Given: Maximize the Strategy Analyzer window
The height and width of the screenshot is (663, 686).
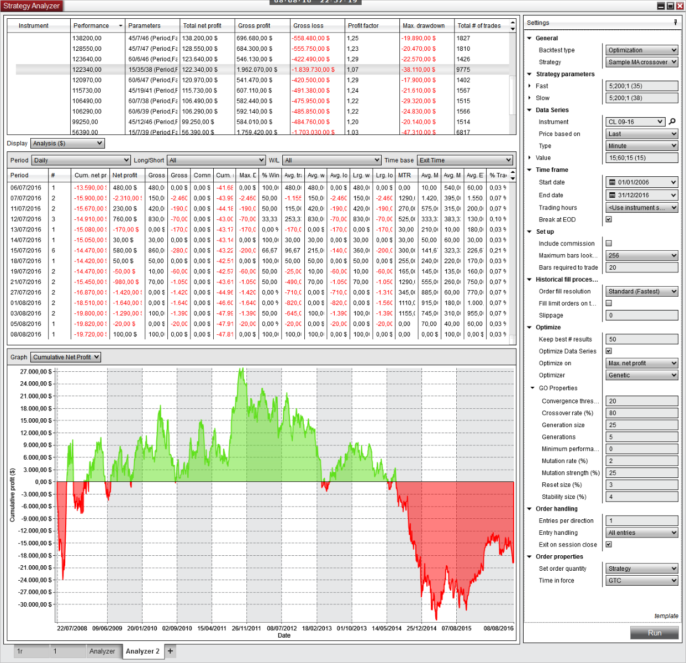Looking at the screenshot, I should coord(671,6).
